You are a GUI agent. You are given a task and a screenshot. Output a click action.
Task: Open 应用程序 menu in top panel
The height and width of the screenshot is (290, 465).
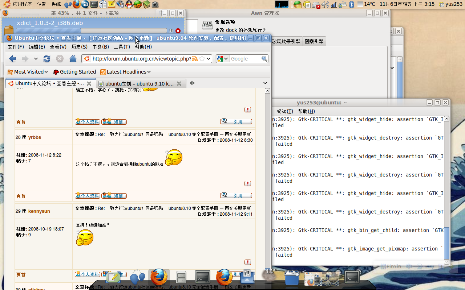[22, 4]
